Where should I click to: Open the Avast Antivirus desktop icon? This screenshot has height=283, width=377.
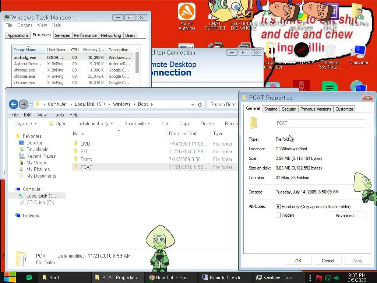(187, 16)
